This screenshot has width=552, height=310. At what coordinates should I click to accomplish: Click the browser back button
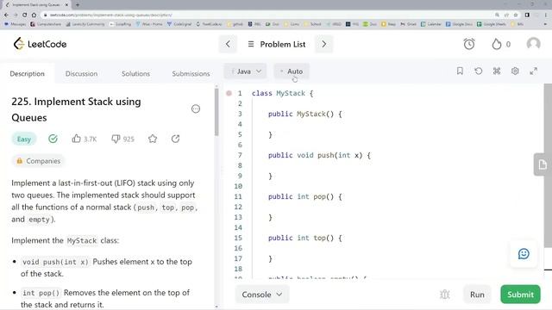point(6,15)
